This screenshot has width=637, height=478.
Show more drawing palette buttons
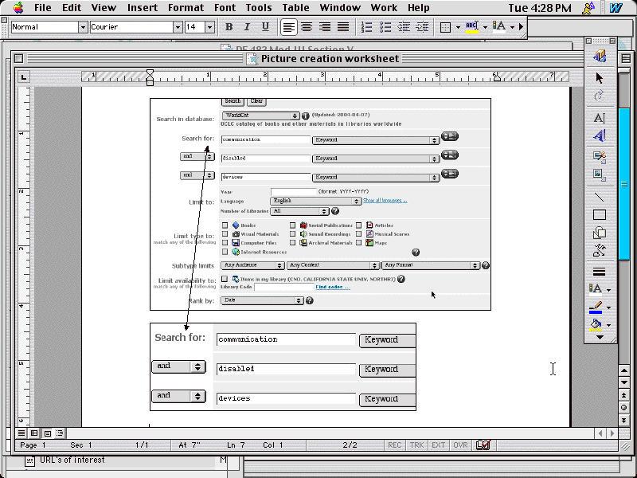coord(600,337)
